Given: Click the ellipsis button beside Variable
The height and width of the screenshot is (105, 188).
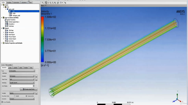Looking at the screenshot, I should [x=36, y=93].
